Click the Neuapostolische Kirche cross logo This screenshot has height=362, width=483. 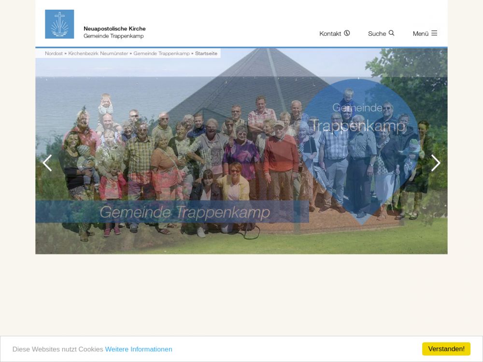[x=59, y=24]
